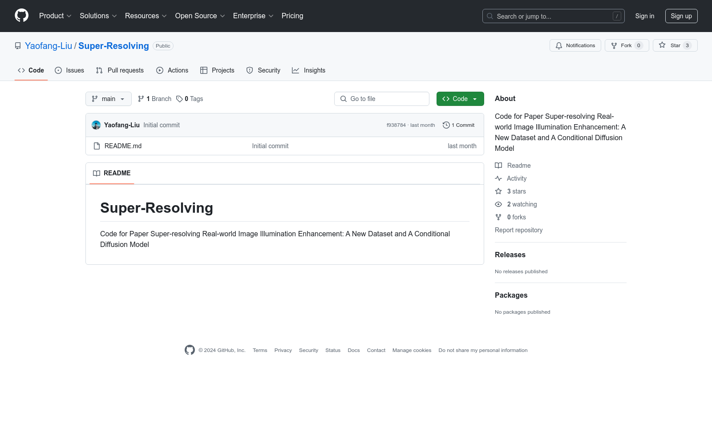Open the Packages heading link
The width and height of the screenshot is (712, 445).
[x=511, y=295]
